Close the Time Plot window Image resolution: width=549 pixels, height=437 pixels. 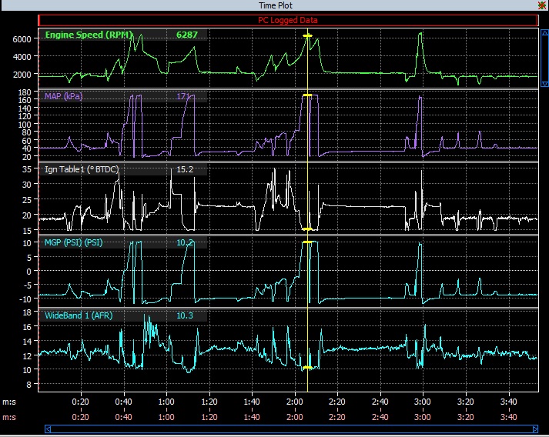point(542,5)
